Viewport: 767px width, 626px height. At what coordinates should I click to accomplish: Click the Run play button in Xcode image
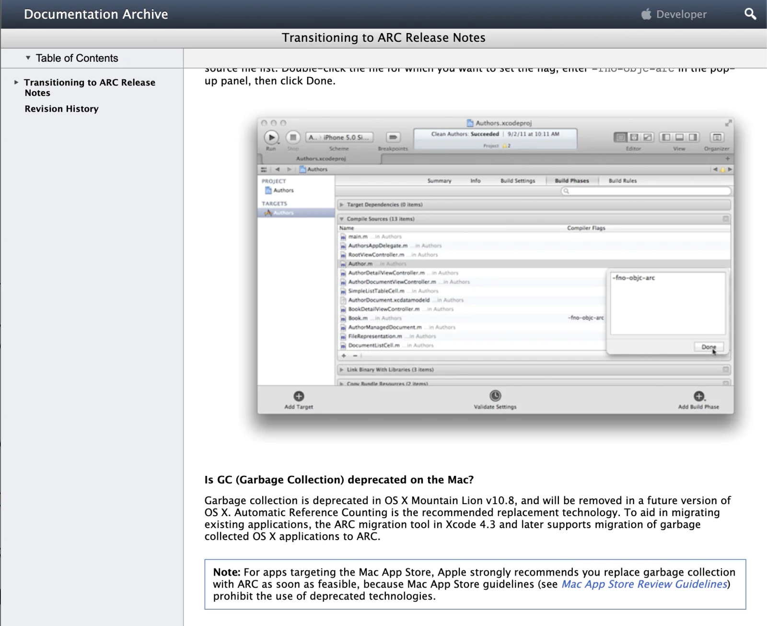tap(271, 137)
